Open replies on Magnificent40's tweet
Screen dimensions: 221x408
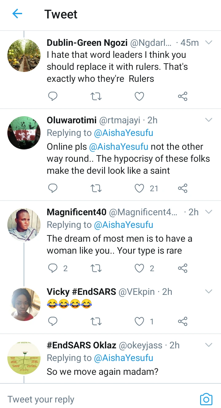tap(53, 268)
